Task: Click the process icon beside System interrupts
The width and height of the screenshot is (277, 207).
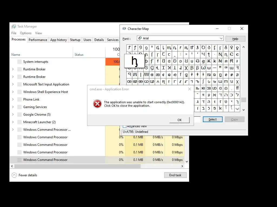Action: (x=19, y=62)
